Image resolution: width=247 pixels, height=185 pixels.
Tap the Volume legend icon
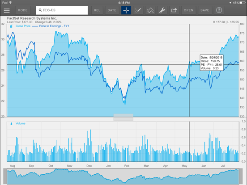click(11, 124)
